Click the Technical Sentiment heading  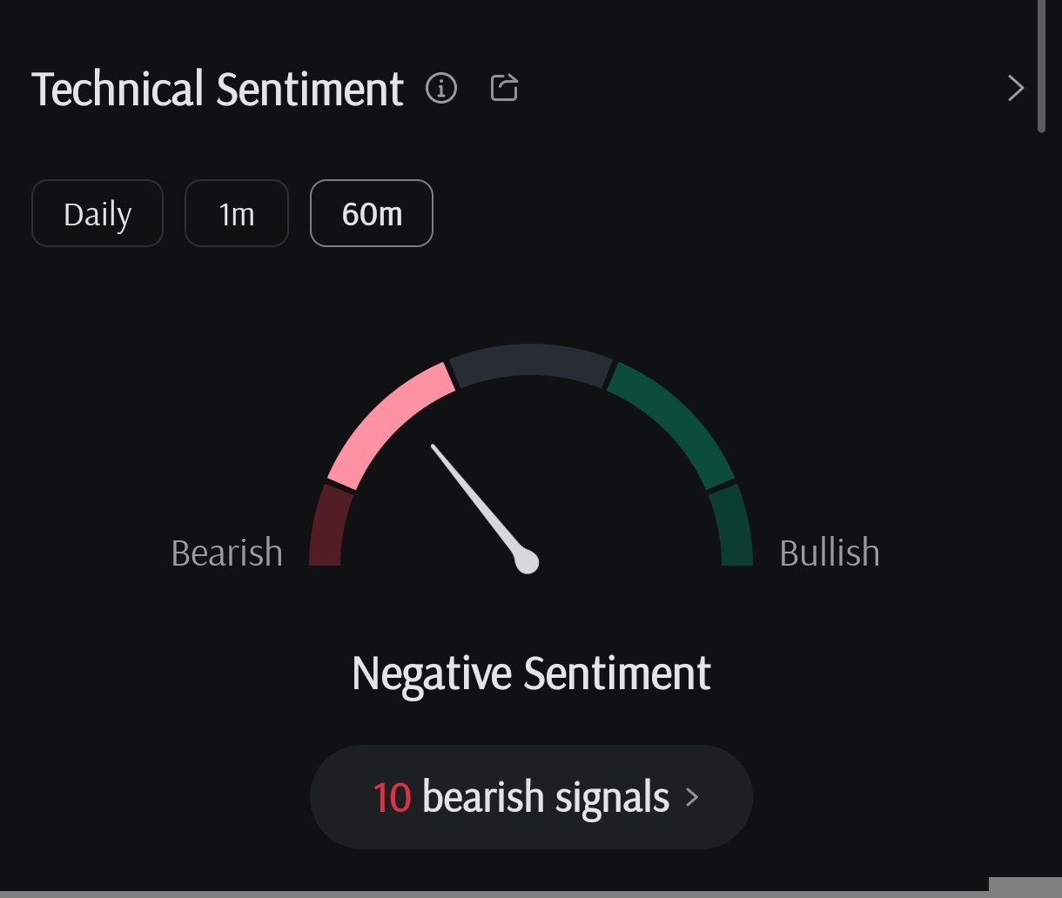[218, 89]
